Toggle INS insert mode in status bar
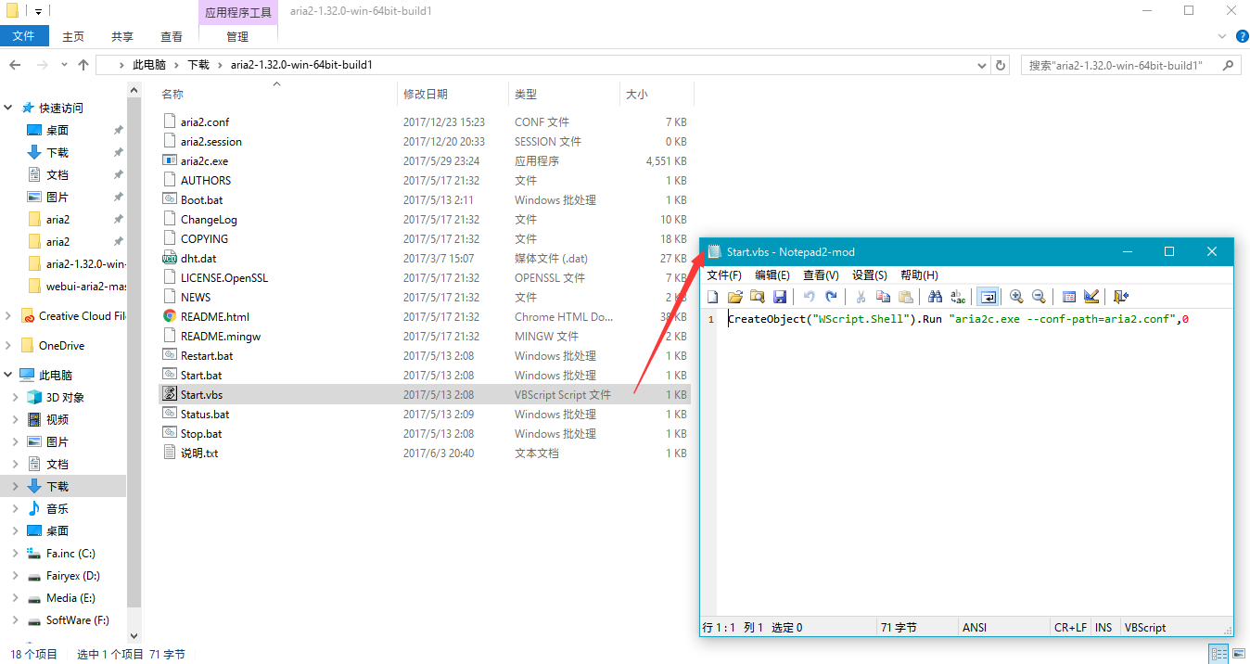1250x664 pixels. 1103,628
